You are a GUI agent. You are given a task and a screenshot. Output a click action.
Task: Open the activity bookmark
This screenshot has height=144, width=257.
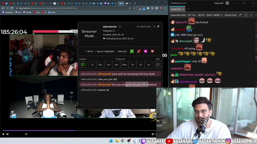[x=27, y=12]
